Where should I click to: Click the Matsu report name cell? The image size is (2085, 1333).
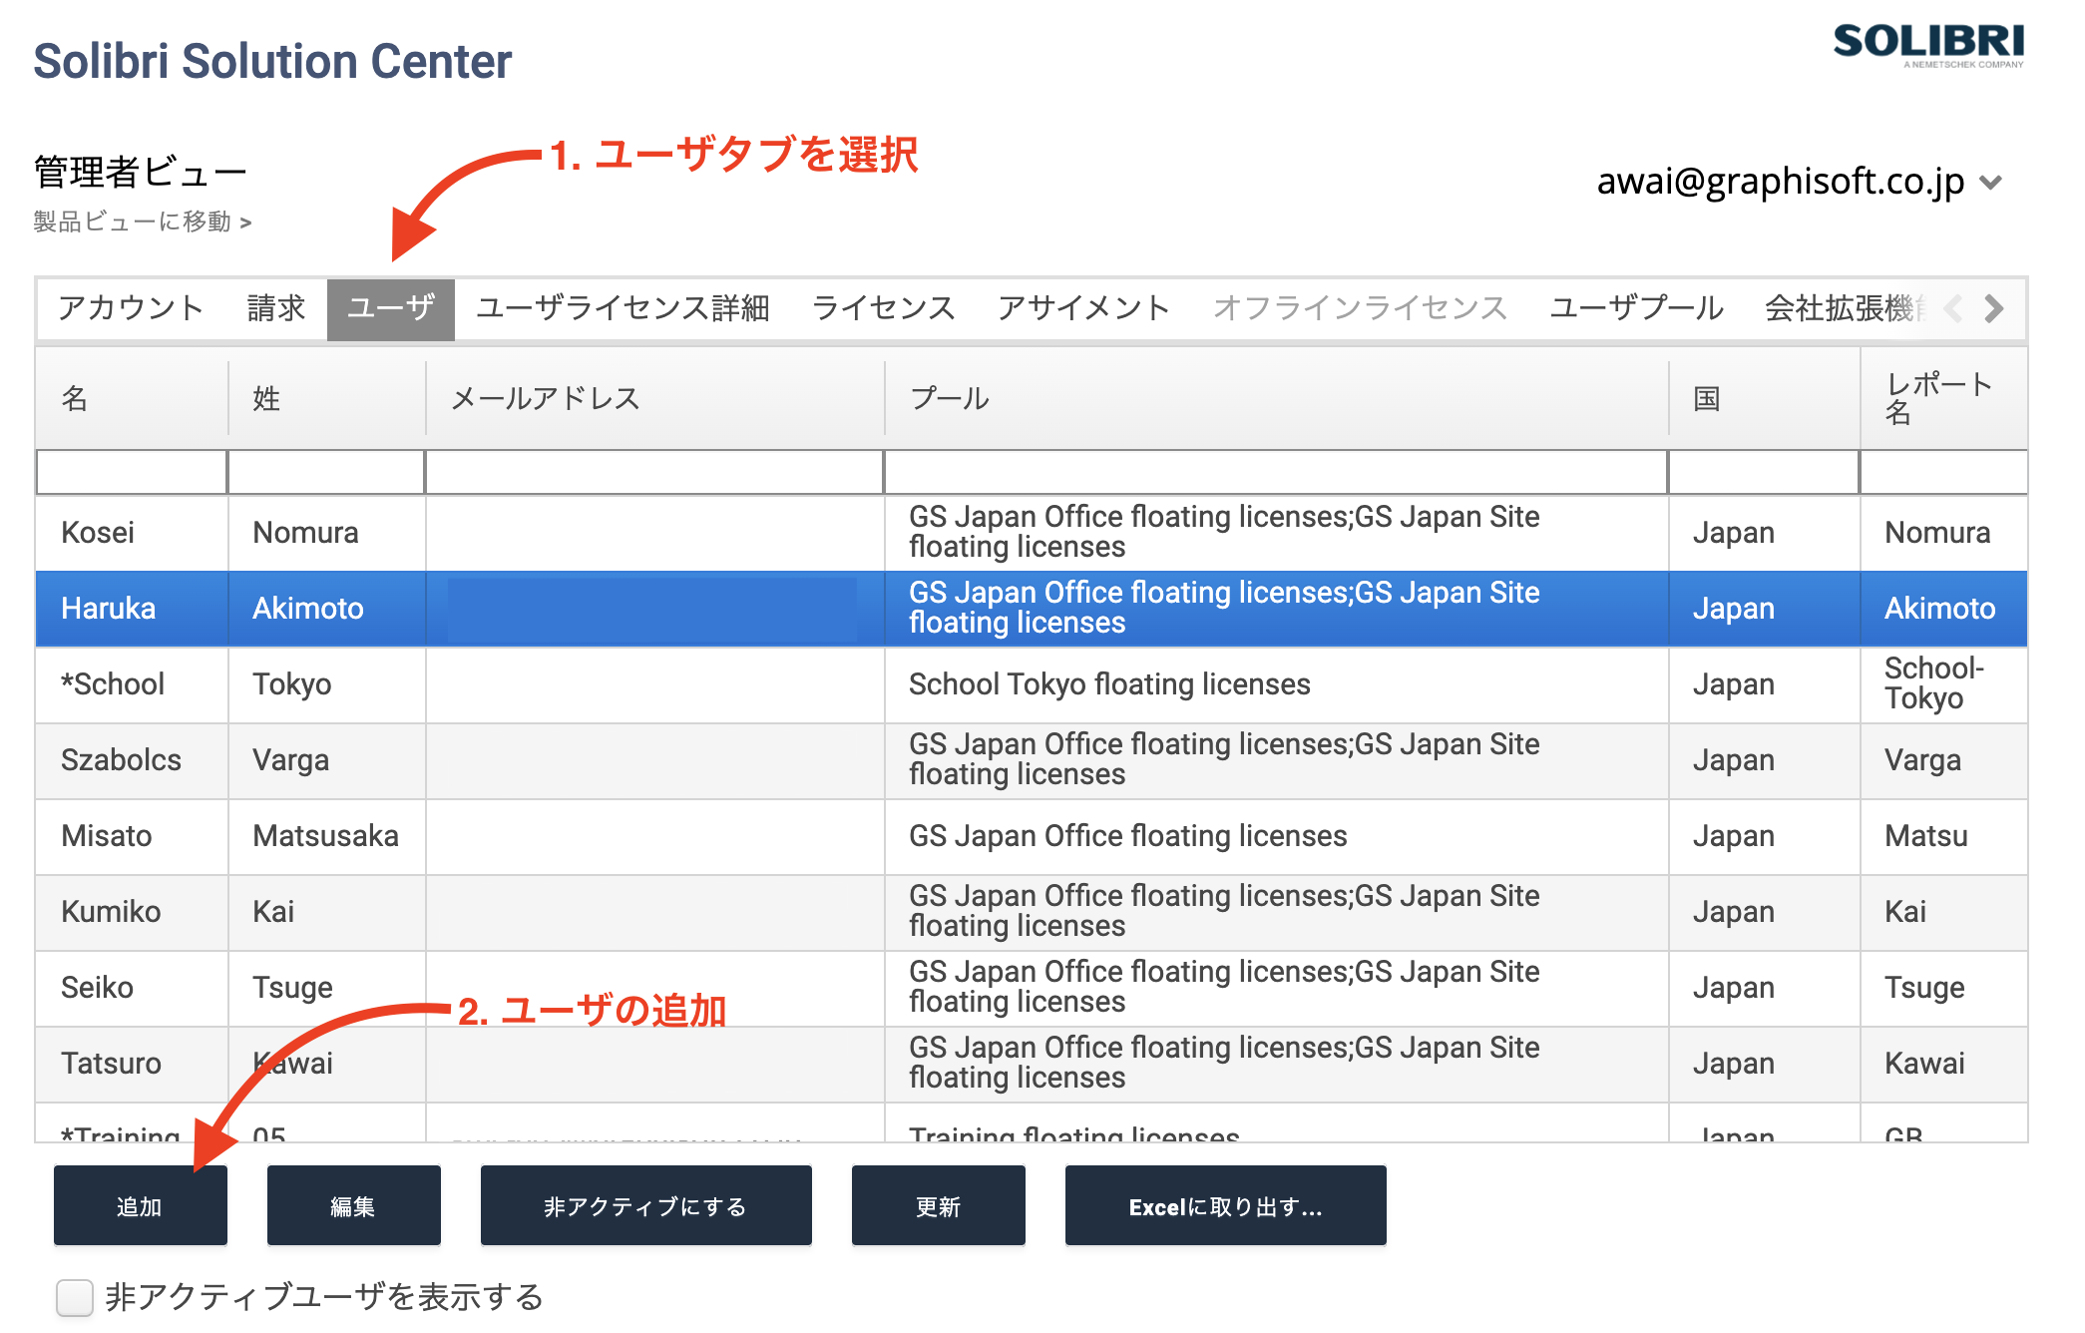click(1943, 836)
